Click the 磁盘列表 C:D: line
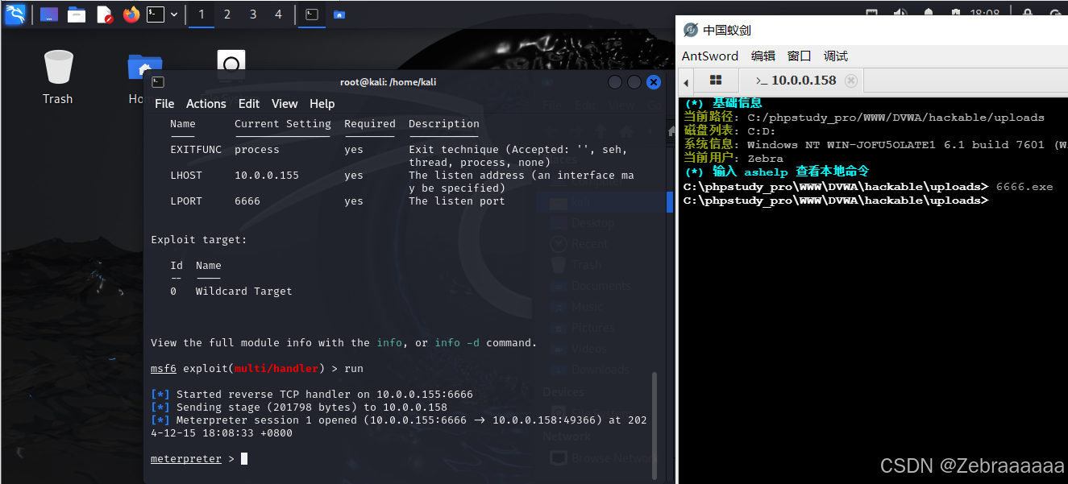This screenshot has height=484, width=1068. tap(729, 131)
